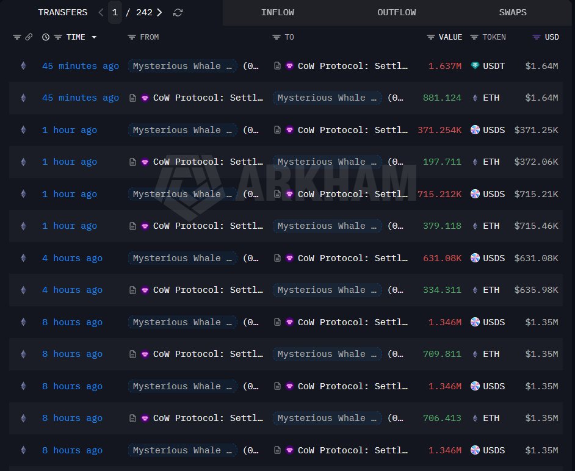Viewport: 575px width, 471px height.
Task: Switch to the INFLOW tab
Action: [x=278, y=12]
